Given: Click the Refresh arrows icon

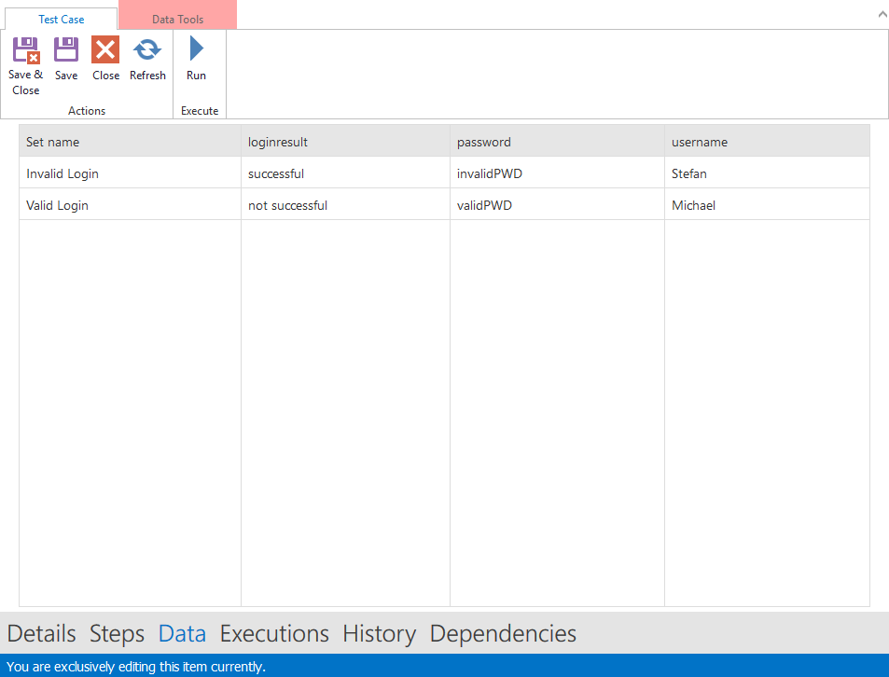Looking at the screenshot, I should pyautogui.click(x=147, y=50).
